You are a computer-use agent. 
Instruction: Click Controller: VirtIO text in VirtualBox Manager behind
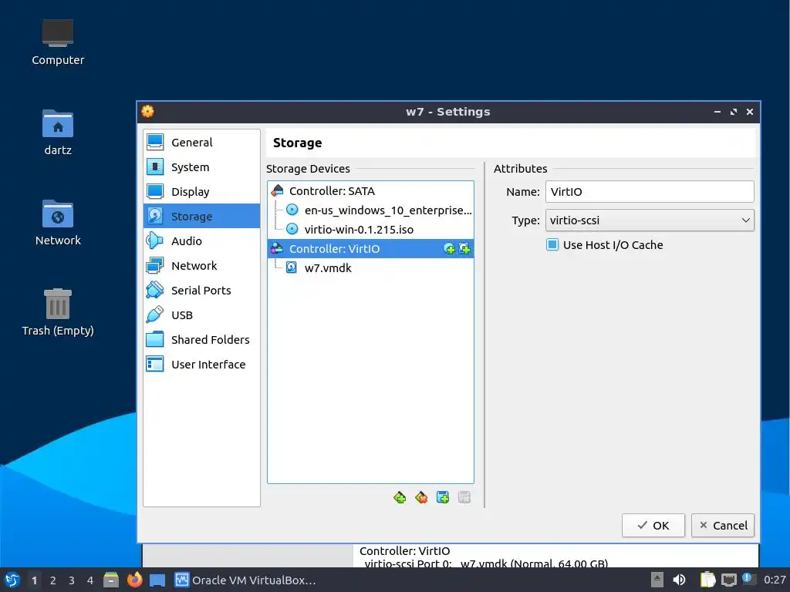404,550
